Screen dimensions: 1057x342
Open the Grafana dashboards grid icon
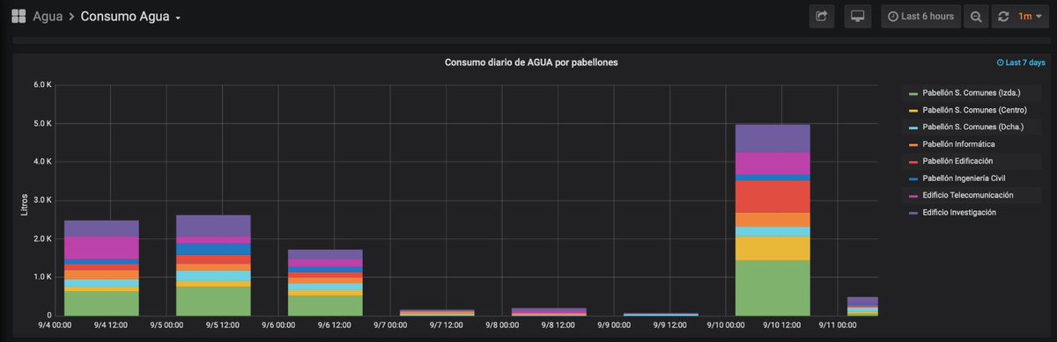tap(18, 16)
